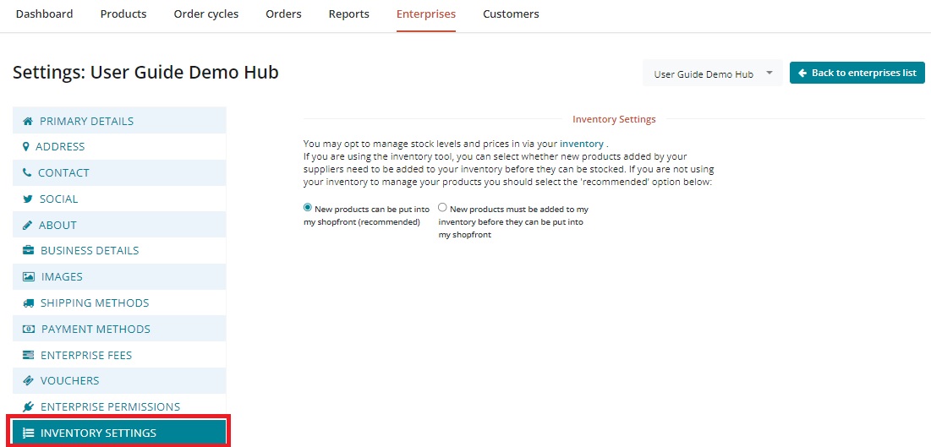Click the truck icon for Shipping Methods
Image resolution: width=931 pixels, height=447 pixels.
click(x=29, y=303)
